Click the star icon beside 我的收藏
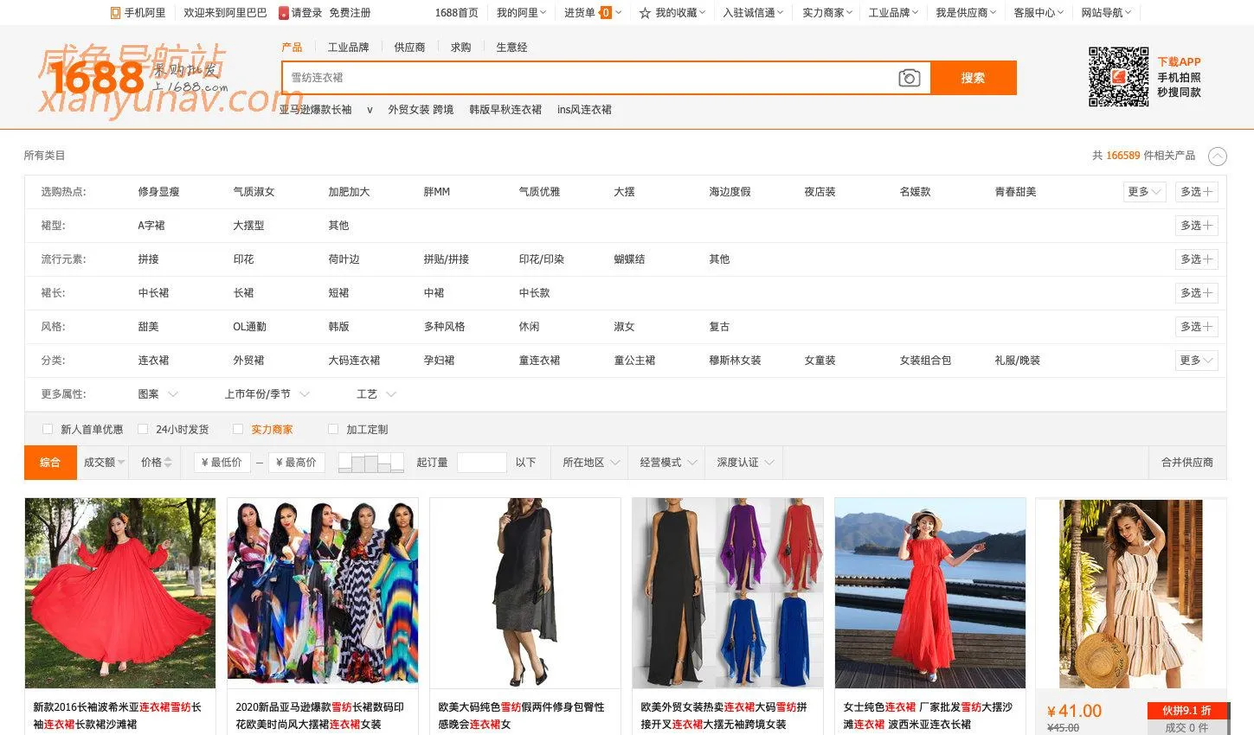This screenshot has height=735, width=1254. pos(646,12)
